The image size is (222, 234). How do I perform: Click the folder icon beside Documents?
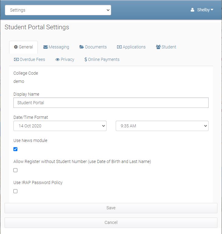tap(82, 47)
